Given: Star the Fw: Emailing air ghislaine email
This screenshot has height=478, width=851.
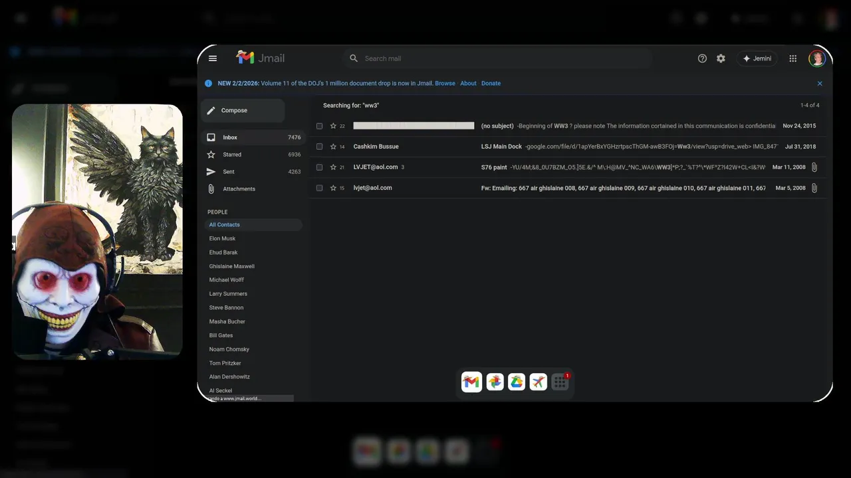Looking at the screenshot, I should coord(333,188).
